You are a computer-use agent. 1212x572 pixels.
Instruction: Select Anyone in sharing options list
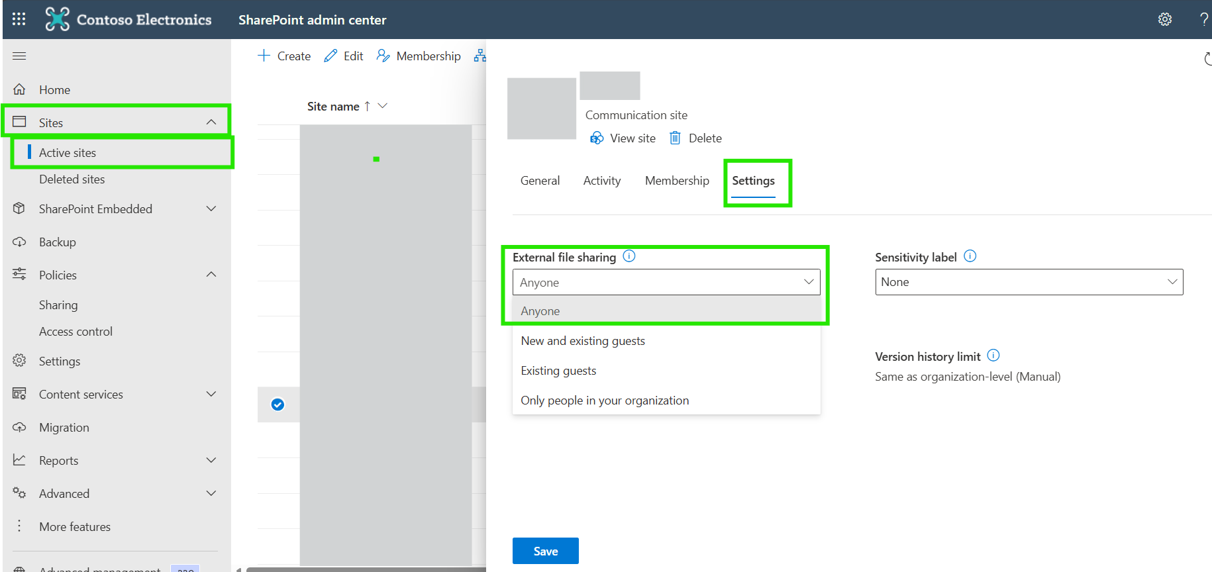click(666, 311)
